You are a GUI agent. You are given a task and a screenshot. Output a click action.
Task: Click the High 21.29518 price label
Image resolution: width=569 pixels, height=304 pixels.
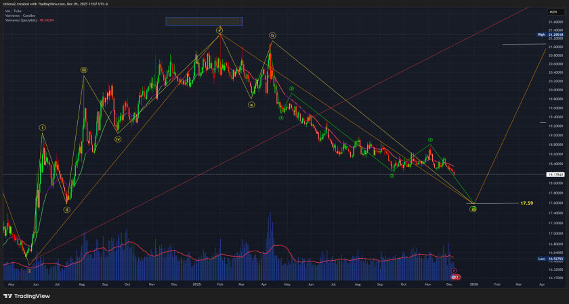tap(551, 34)
